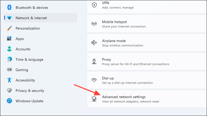Click the Wi-Fi icon beside Network & internet

pyautogui.click(x=9, y=18)
